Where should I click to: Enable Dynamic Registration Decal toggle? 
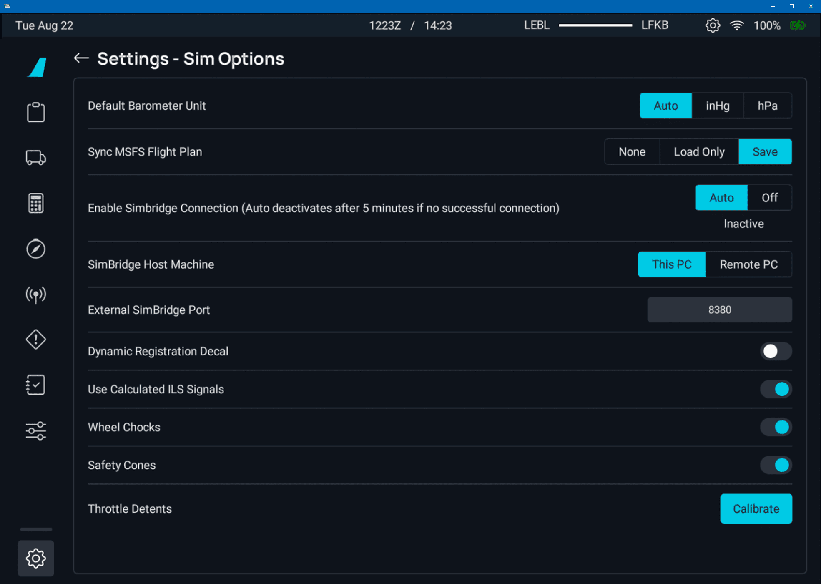(x=775, y=351)
